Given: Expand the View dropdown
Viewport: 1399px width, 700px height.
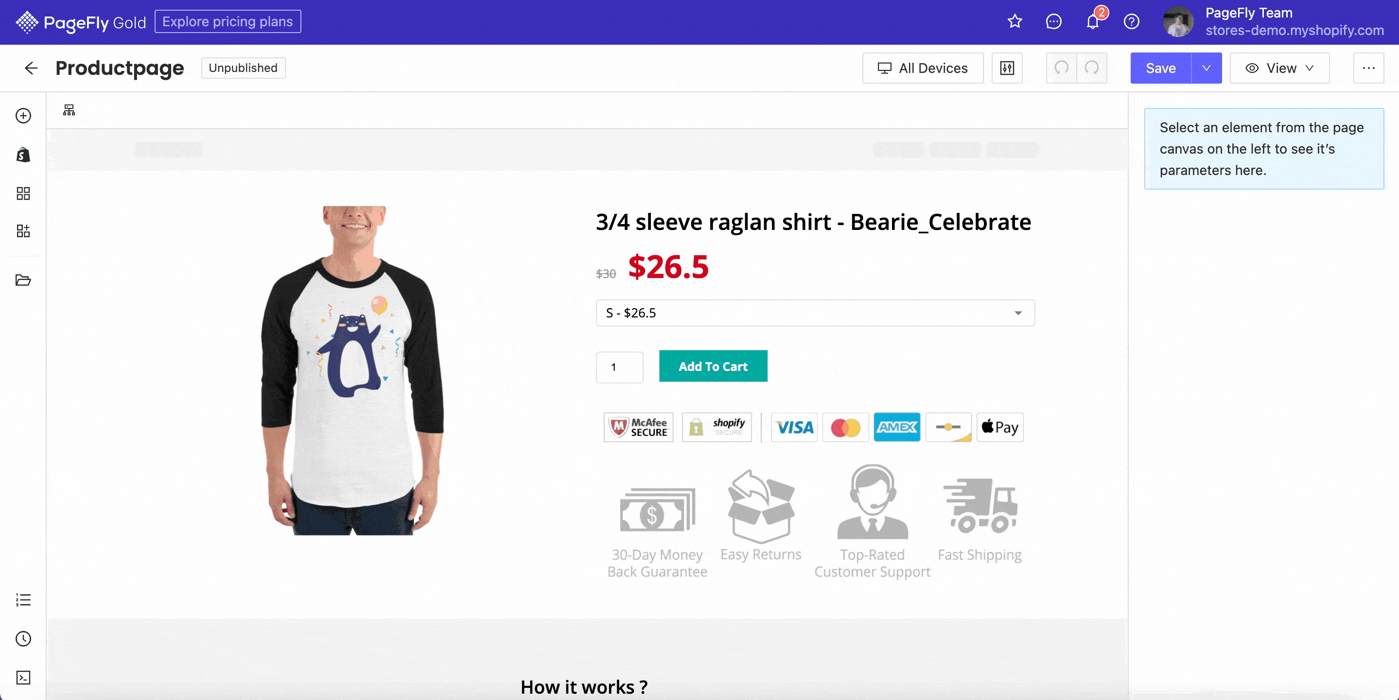Looking at the screenshot, I should coord(1279,68).
